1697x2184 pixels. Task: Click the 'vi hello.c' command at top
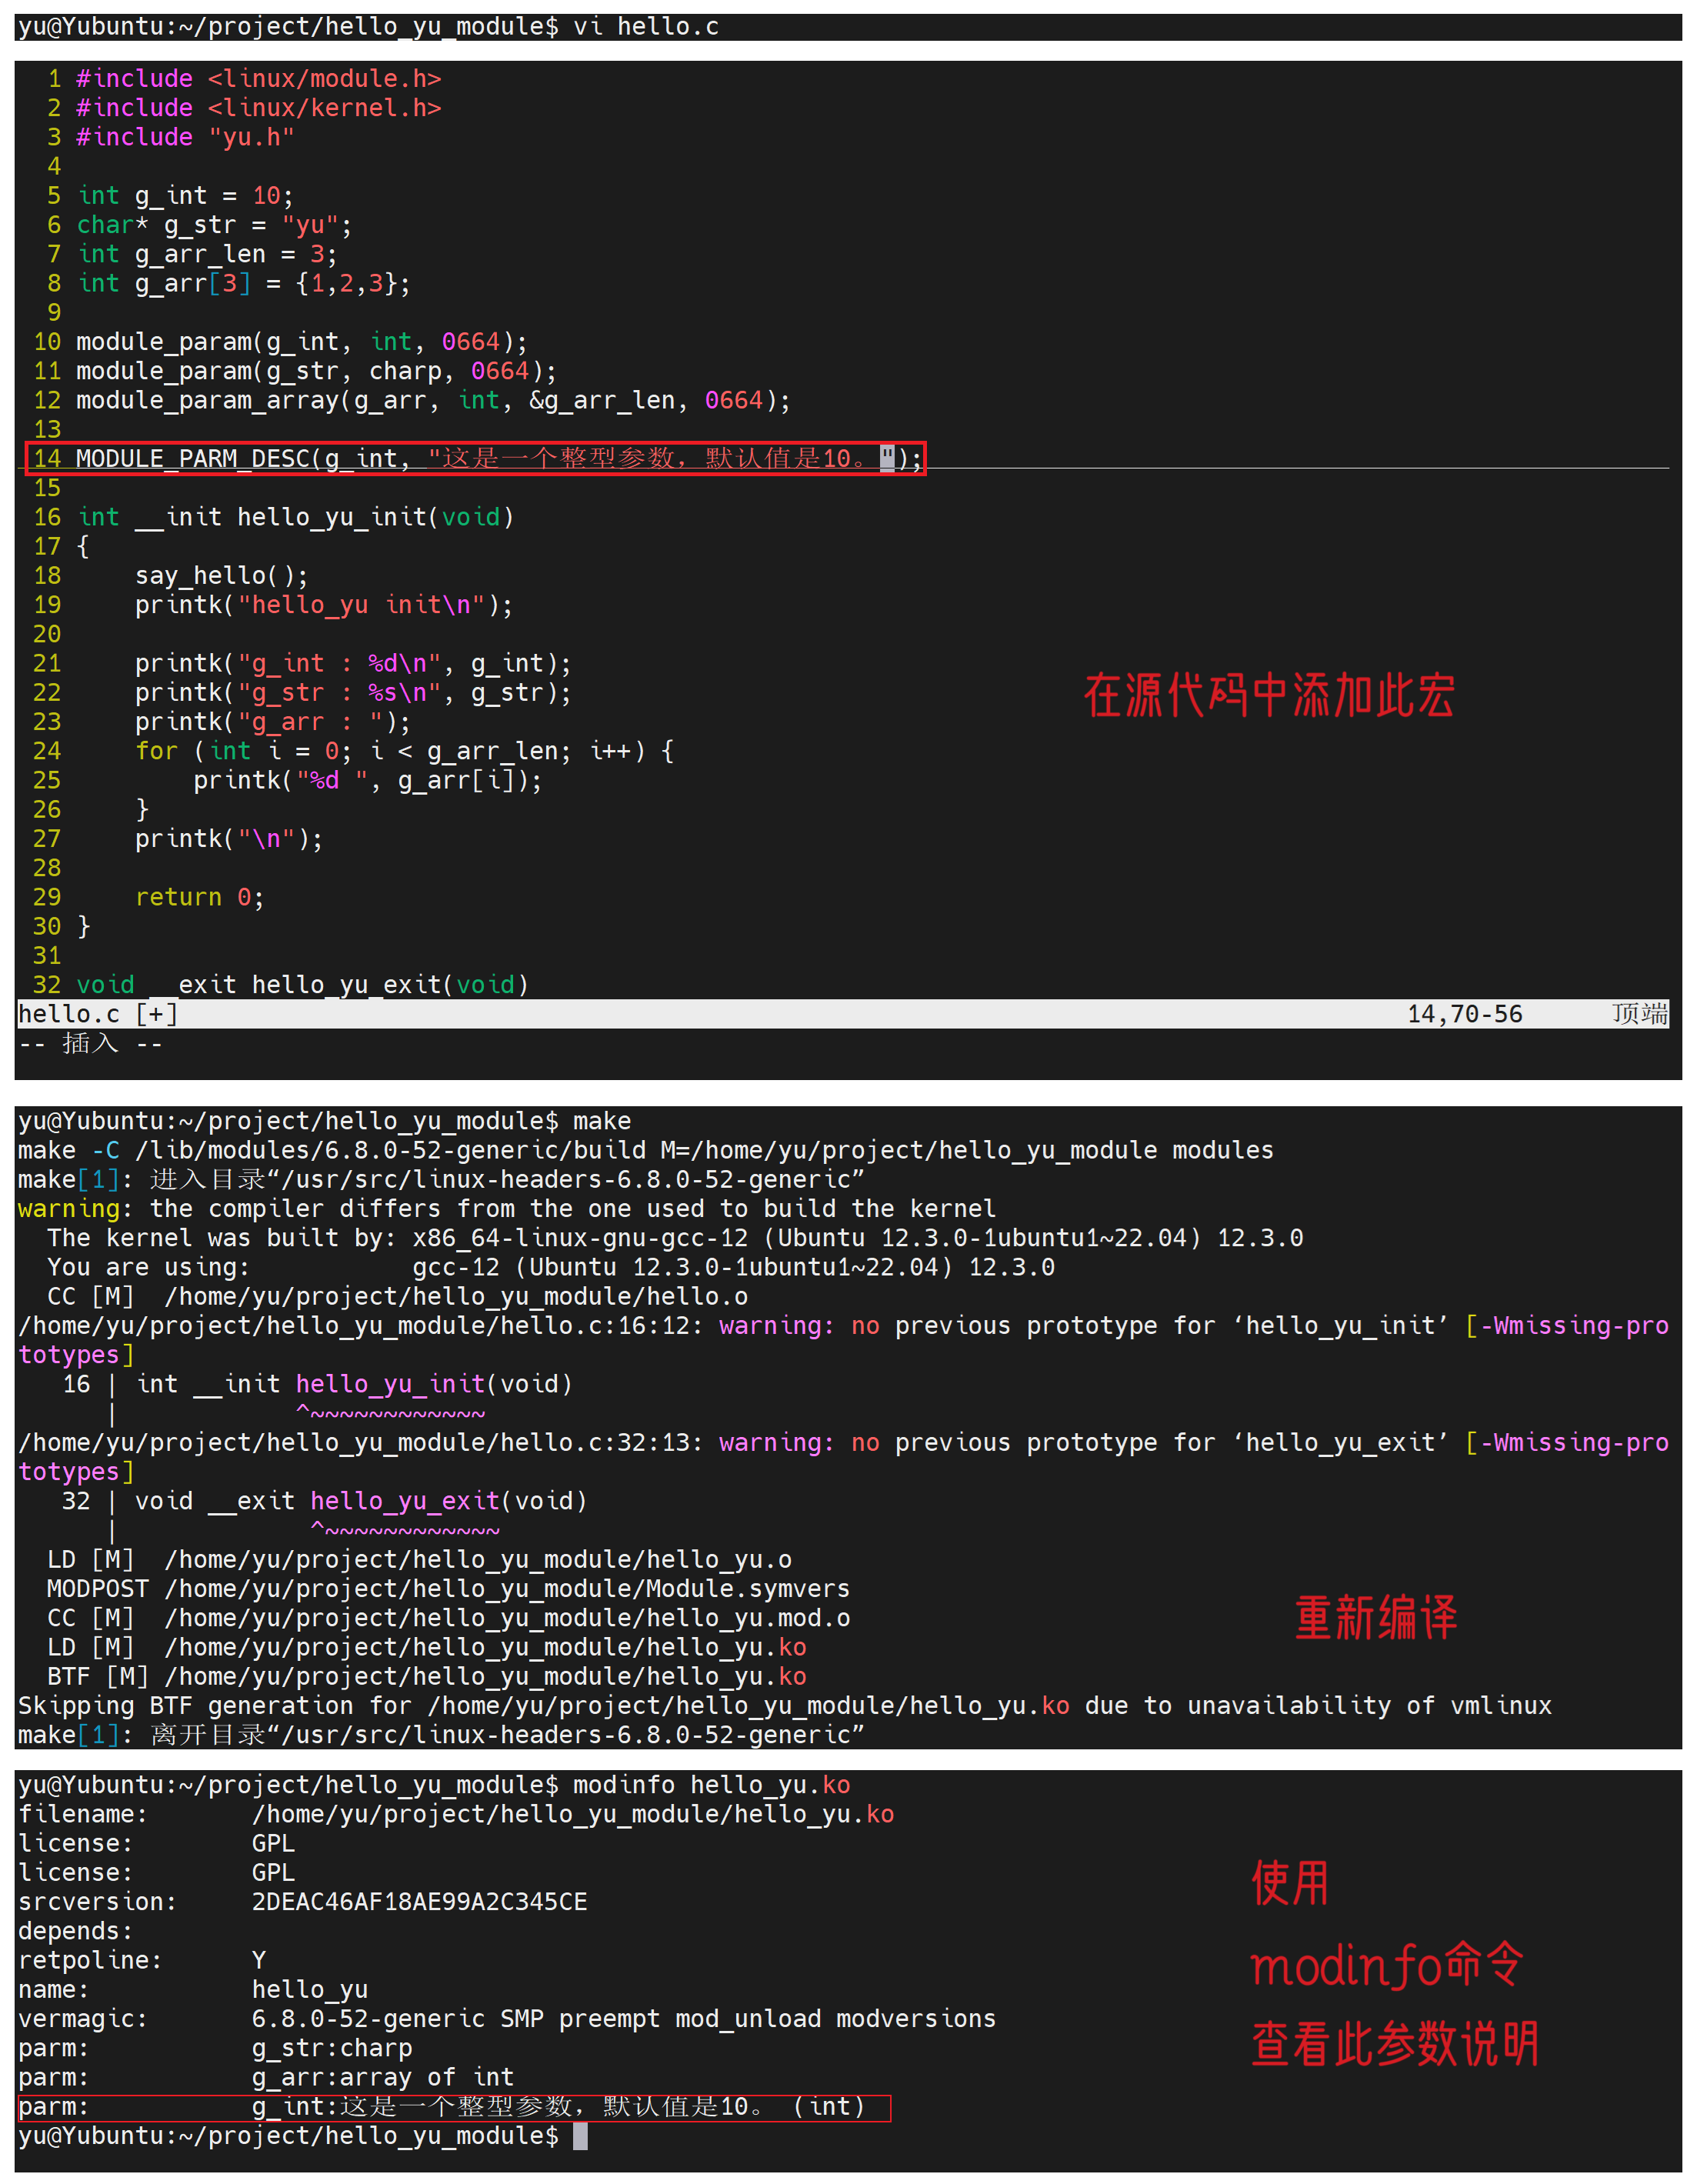click(645, 26)
